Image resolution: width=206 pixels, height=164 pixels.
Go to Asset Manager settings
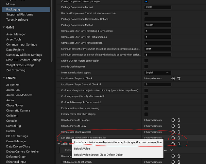click(x=16, y=34)
